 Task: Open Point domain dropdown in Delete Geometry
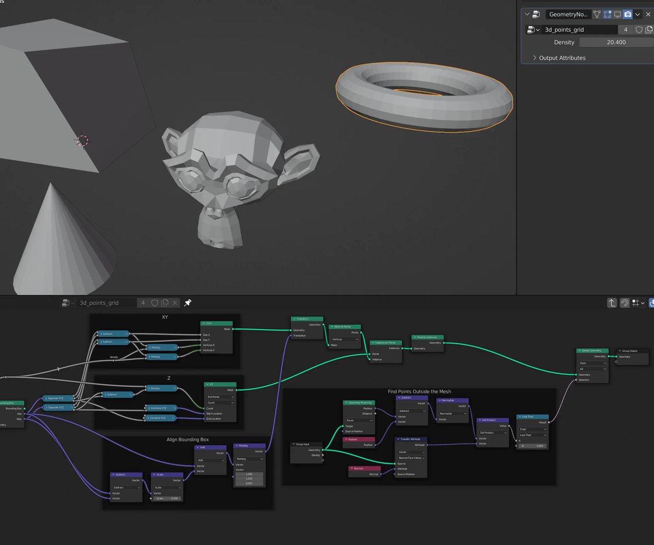592,363
